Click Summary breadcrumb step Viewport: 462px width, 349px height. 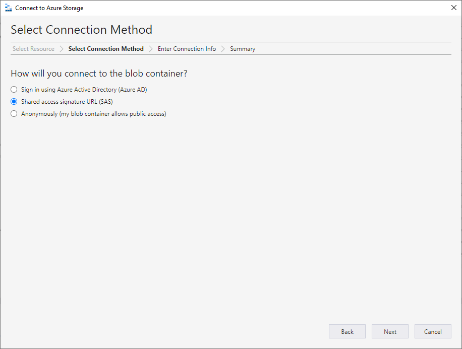pyautogui.click(x=243, y=49)
